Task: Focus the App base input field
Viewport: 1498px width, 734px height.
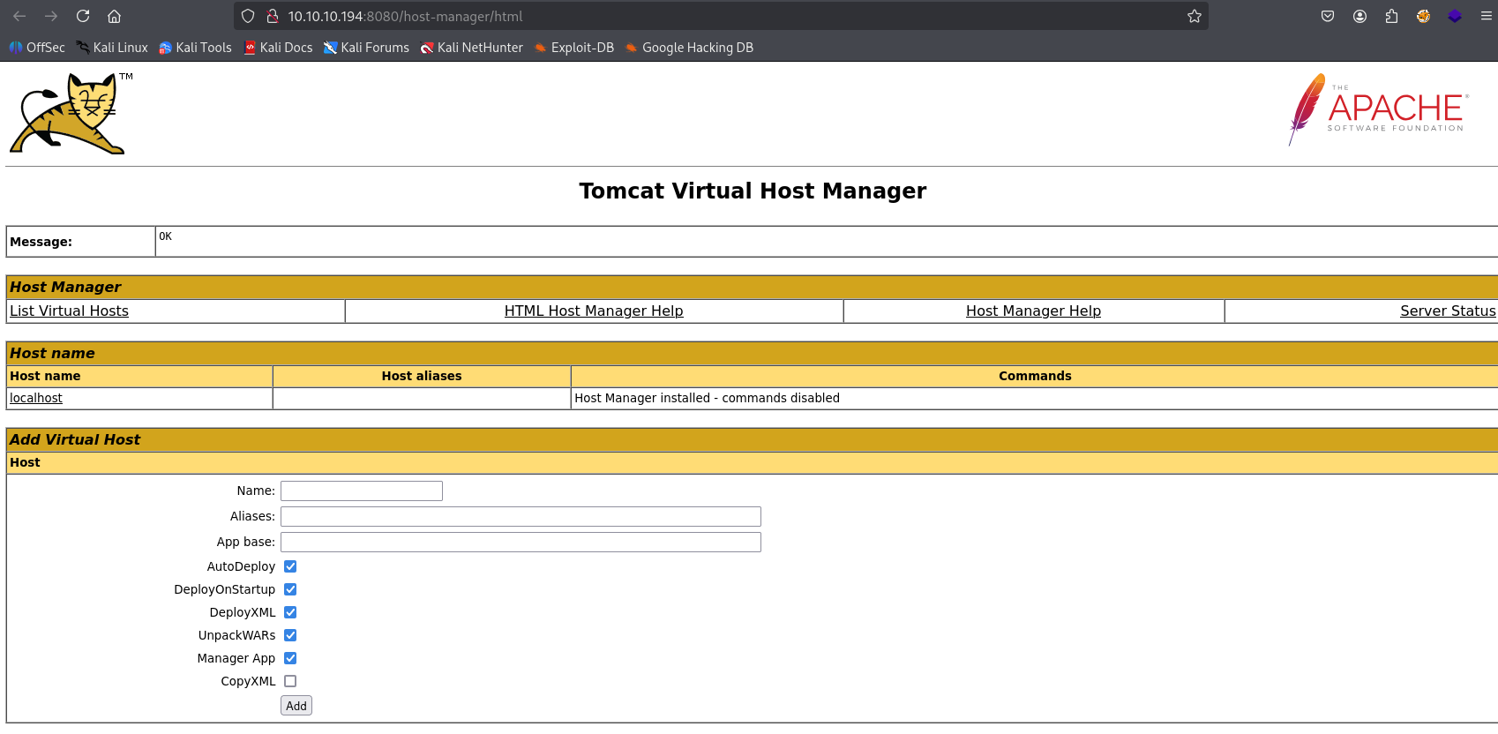Action: coord(521,542)
